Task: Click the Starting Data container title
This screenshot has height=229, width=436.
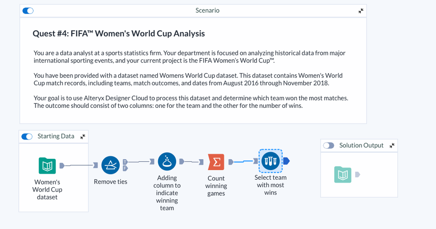Action: [56, 137]
